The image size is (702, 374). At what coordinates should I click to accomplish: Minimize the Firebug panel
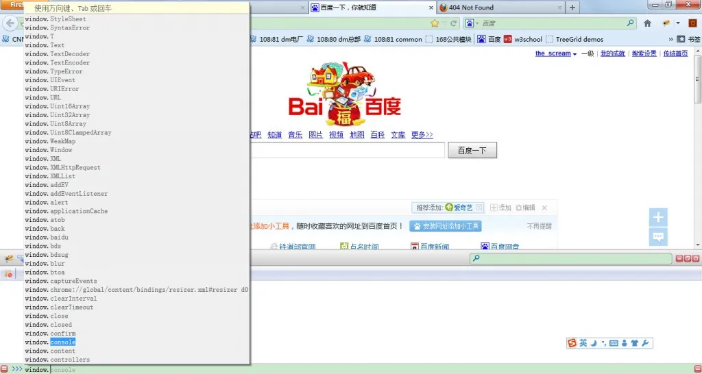[x=679, y=258]
